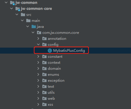Click the src folder icon

(23, 15)
